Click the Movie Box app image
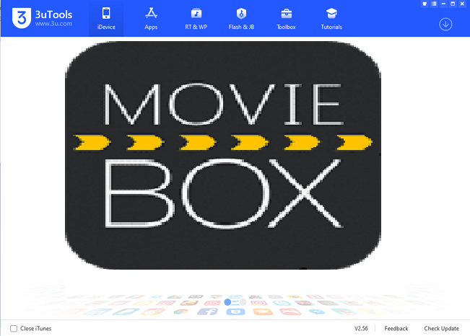Screen dimensions: 470x336 (x=222, y=155)
